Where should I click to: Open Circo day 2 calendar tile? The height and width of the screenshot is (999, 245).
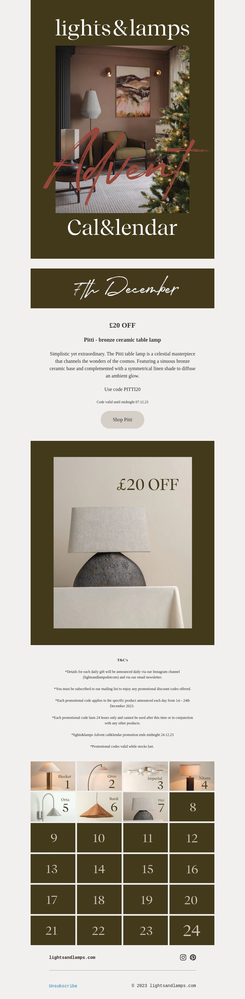(99, 776)
